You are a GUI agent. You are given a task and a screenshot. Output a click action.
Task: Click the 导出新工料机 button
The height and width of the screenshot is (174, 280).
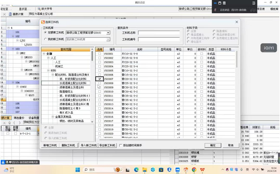[107, 145]
